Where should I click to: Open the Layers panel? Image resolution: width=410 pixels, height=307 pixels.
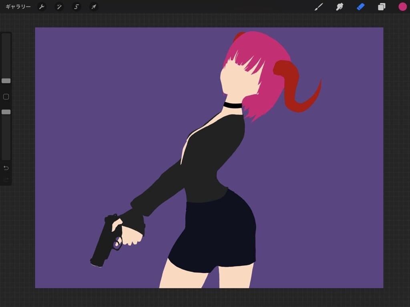[x=382, y=7]
